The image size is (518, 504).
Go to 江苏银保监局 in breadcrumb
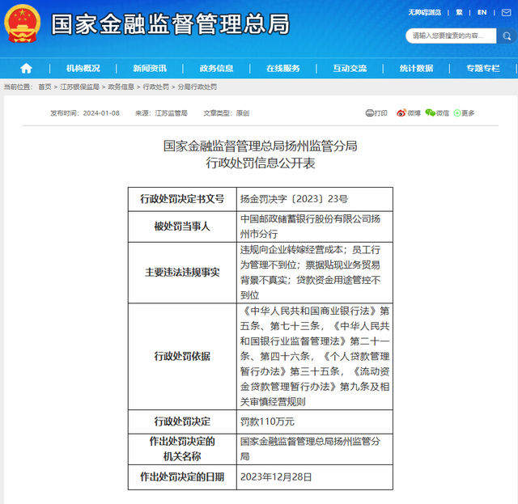pos(79,87)
